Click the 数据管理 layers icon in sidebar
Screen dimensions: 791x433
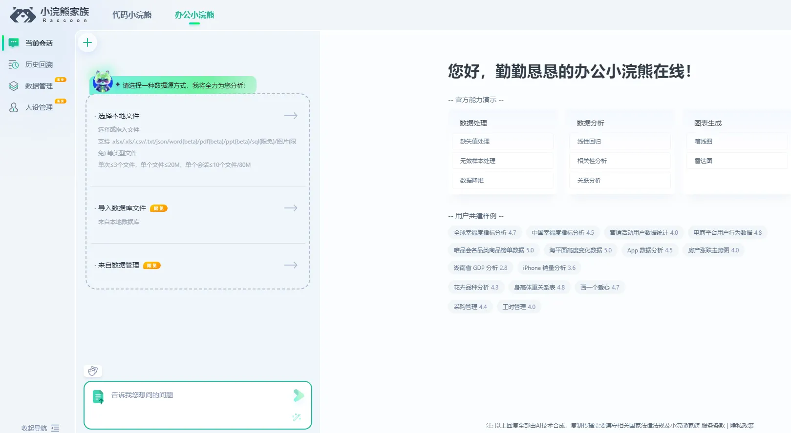(x=14, y=86)
